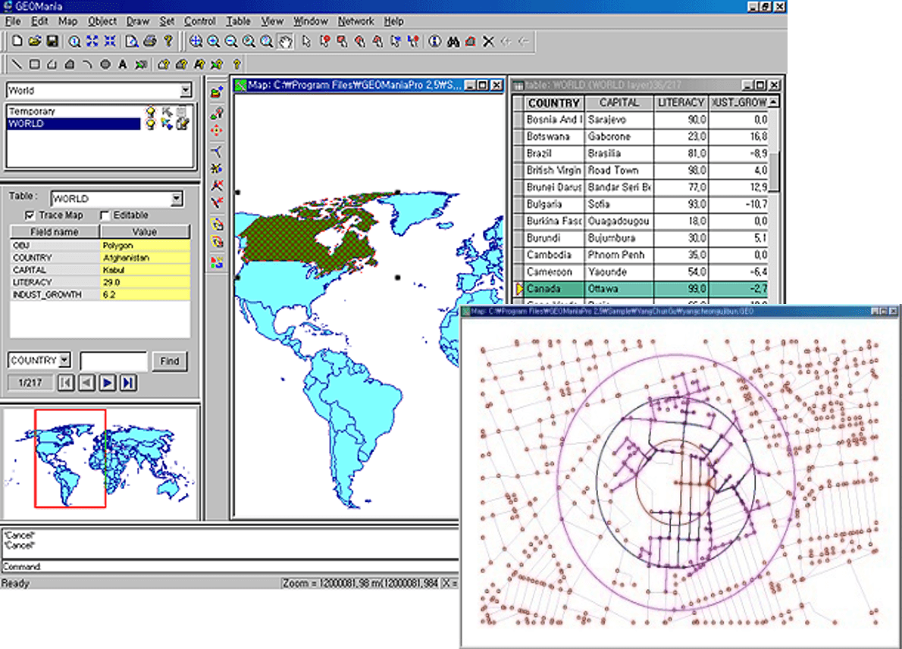Open the Edit menu

(x=39, y=21)
